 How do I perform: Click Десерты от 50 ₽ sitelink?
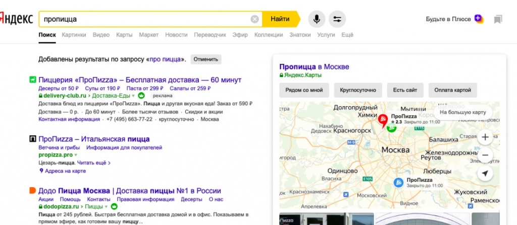pyautogui.click(x=59, y=89)
